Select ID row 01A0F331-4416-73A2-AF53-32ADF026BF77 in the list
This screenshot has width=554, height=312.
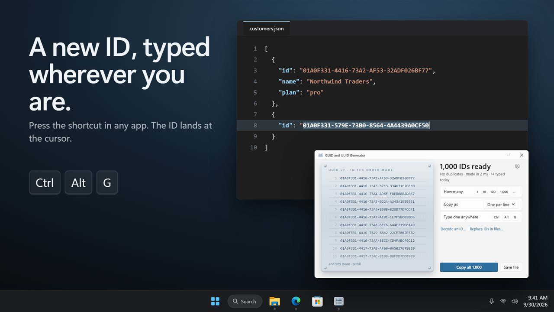[377, 178]
